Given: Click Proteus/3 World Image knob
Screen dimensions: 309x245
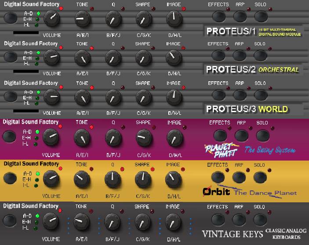Looking at the screenshot, I should 174,97.
